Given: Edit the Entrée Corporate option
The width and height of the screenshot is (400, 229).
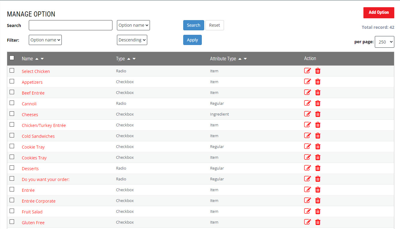Looking at the screenshot, I should (308, 200).
